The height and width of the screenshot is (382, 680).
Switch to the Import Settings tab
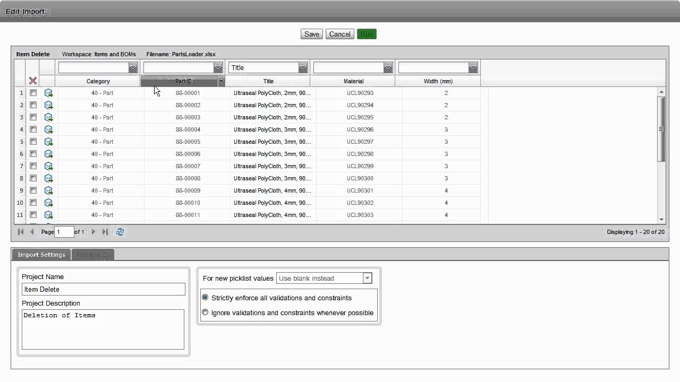tap(41, 255)
